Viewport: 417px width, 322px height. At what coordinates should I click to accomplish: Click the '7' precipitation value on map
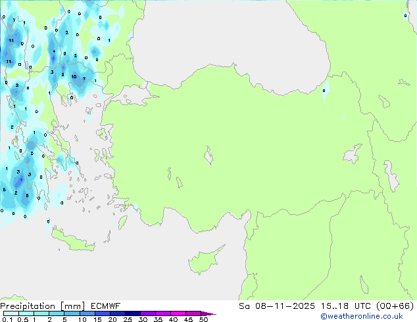pos(84,79)
